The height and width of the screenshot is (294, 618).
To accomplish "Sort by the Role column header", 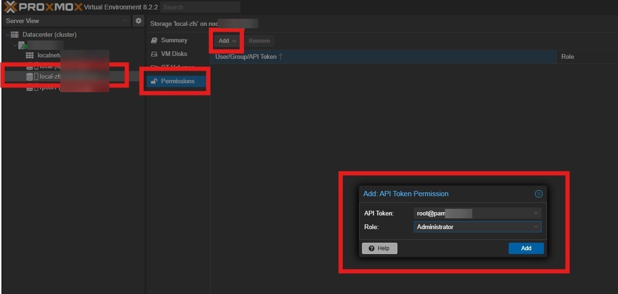I will pos(587,56).
